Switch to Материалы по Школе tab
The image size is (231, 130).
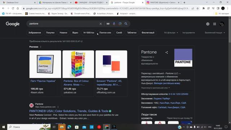pyautogui.click(x=55, y=3)
